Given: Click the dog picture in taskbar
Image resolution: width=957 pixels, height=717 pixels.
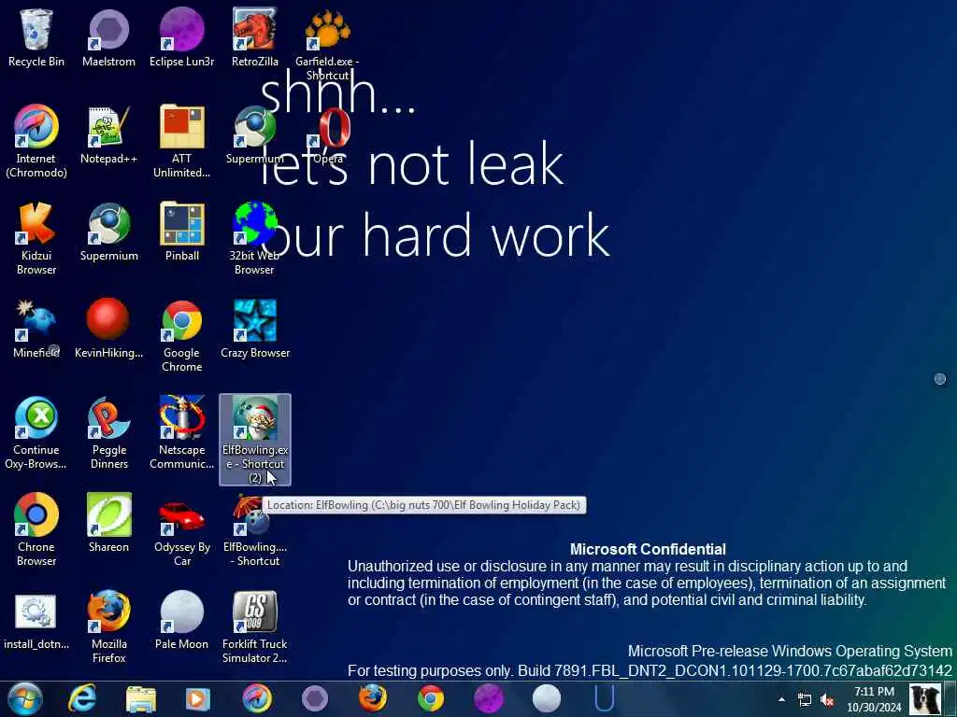Looking at the screenshot, I should click(925, 698).
